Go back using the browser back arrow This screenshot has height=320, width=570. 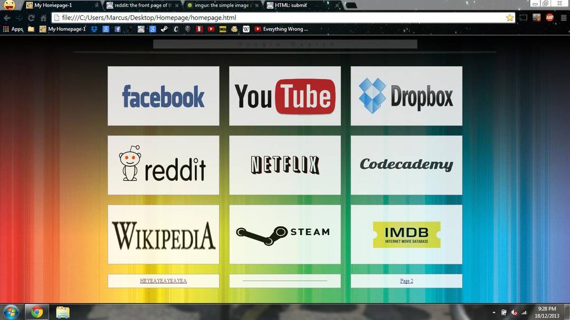(7, 18)
